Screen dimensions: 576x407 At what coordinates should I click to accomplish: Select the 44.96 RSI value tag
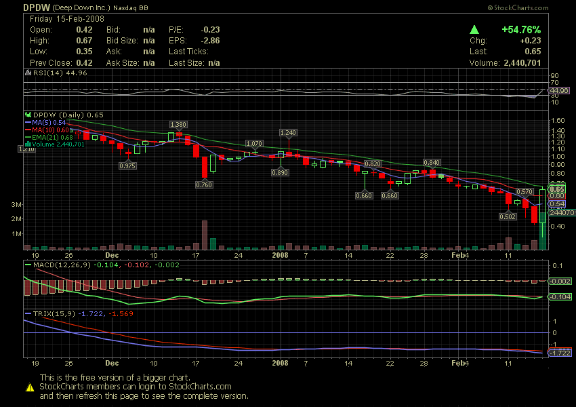click(x=559, y=90)
